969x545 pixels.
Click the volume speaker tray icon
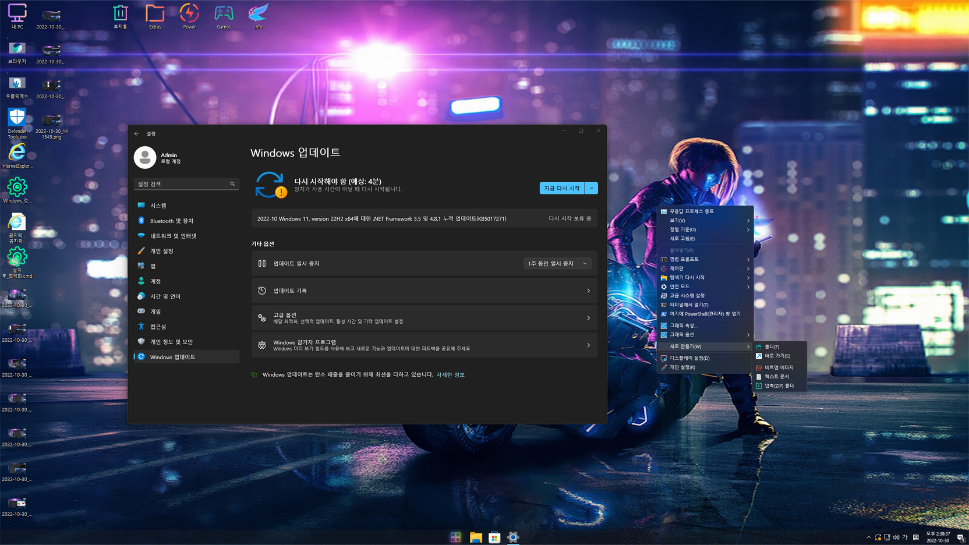pos(896,537)
